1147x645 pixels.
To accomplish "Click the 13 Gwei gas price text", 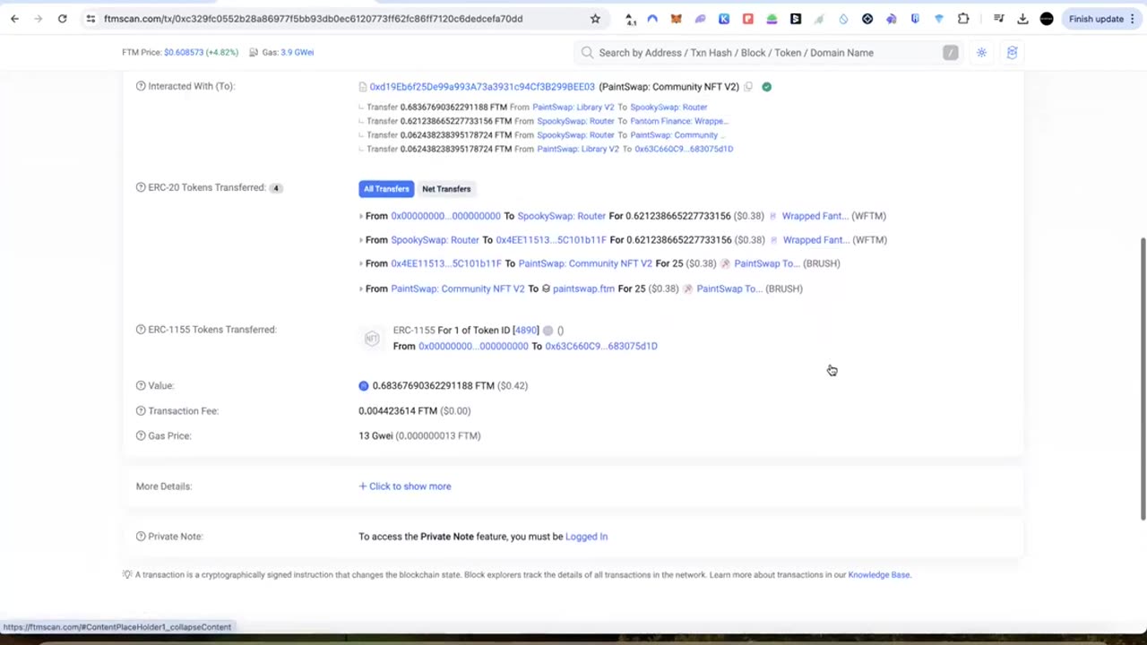I will [x=375, y=435].
